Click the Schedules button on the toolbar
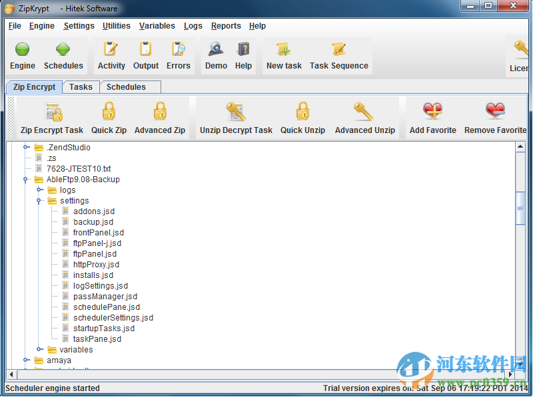Screen dimensions: 533x399 [x=63, y=55]
